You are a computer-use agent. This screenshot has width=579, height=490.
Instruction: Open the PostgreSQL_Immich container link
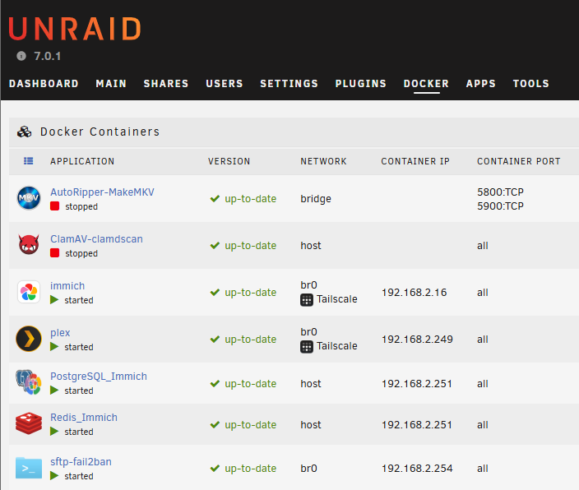point(99,377)
